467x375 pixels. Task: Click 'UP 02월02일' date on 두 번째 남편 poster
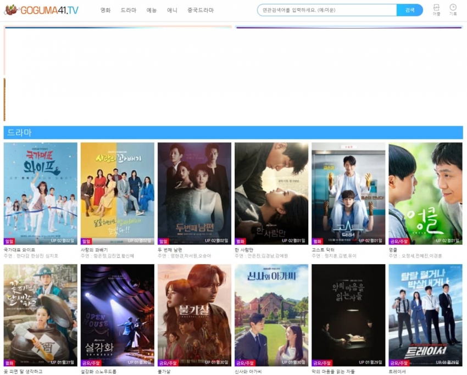(216, 241)
